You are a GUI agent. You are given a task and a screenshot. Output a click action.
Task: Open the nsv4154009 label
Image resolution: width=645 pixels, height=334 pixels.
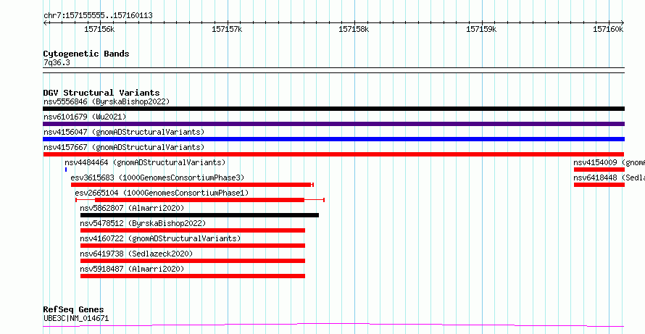609,162
